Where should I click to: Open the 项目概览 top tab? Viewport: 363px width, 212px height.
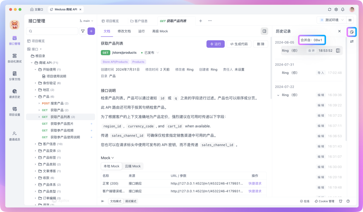(x=110, y=21)
